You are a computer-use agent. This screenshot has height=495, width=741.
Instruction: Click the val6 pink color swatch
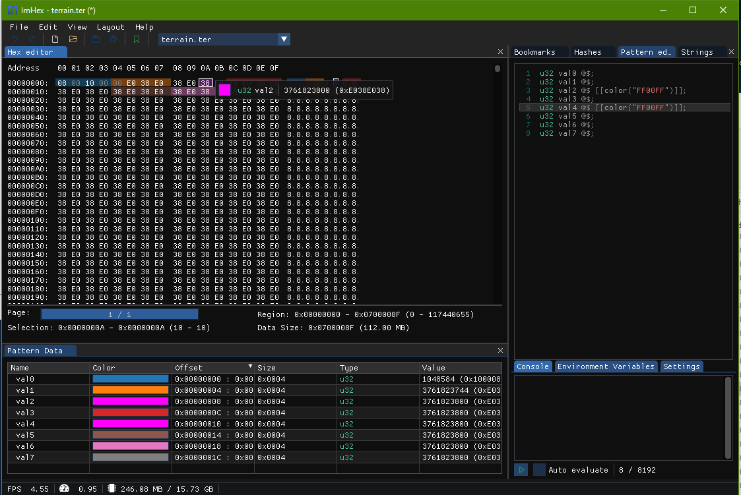pyautogui.click(x=131, y=446)
